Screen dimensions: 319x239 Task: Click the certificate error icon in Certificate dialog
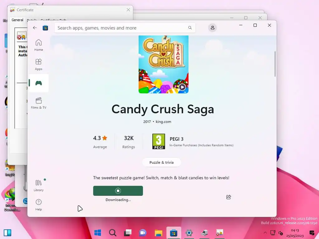click(x=21, y=36)
